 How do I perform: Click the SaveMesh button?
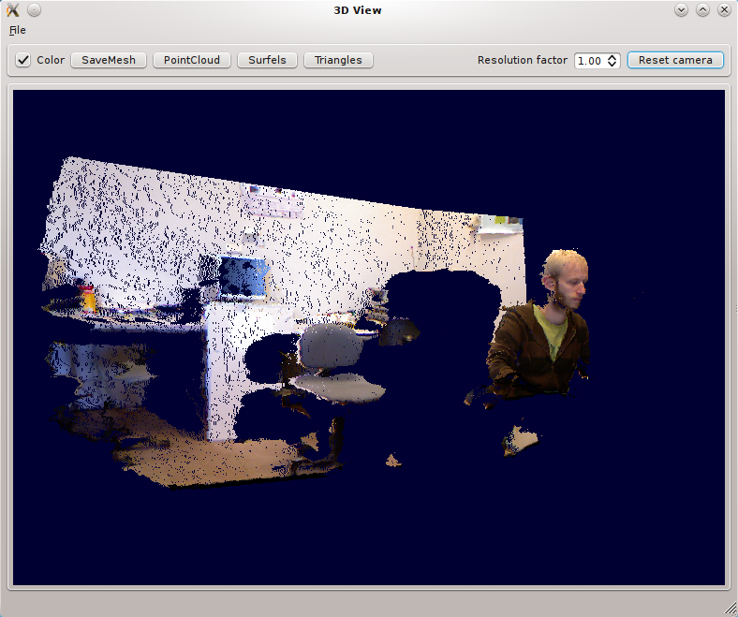point(109,60)
